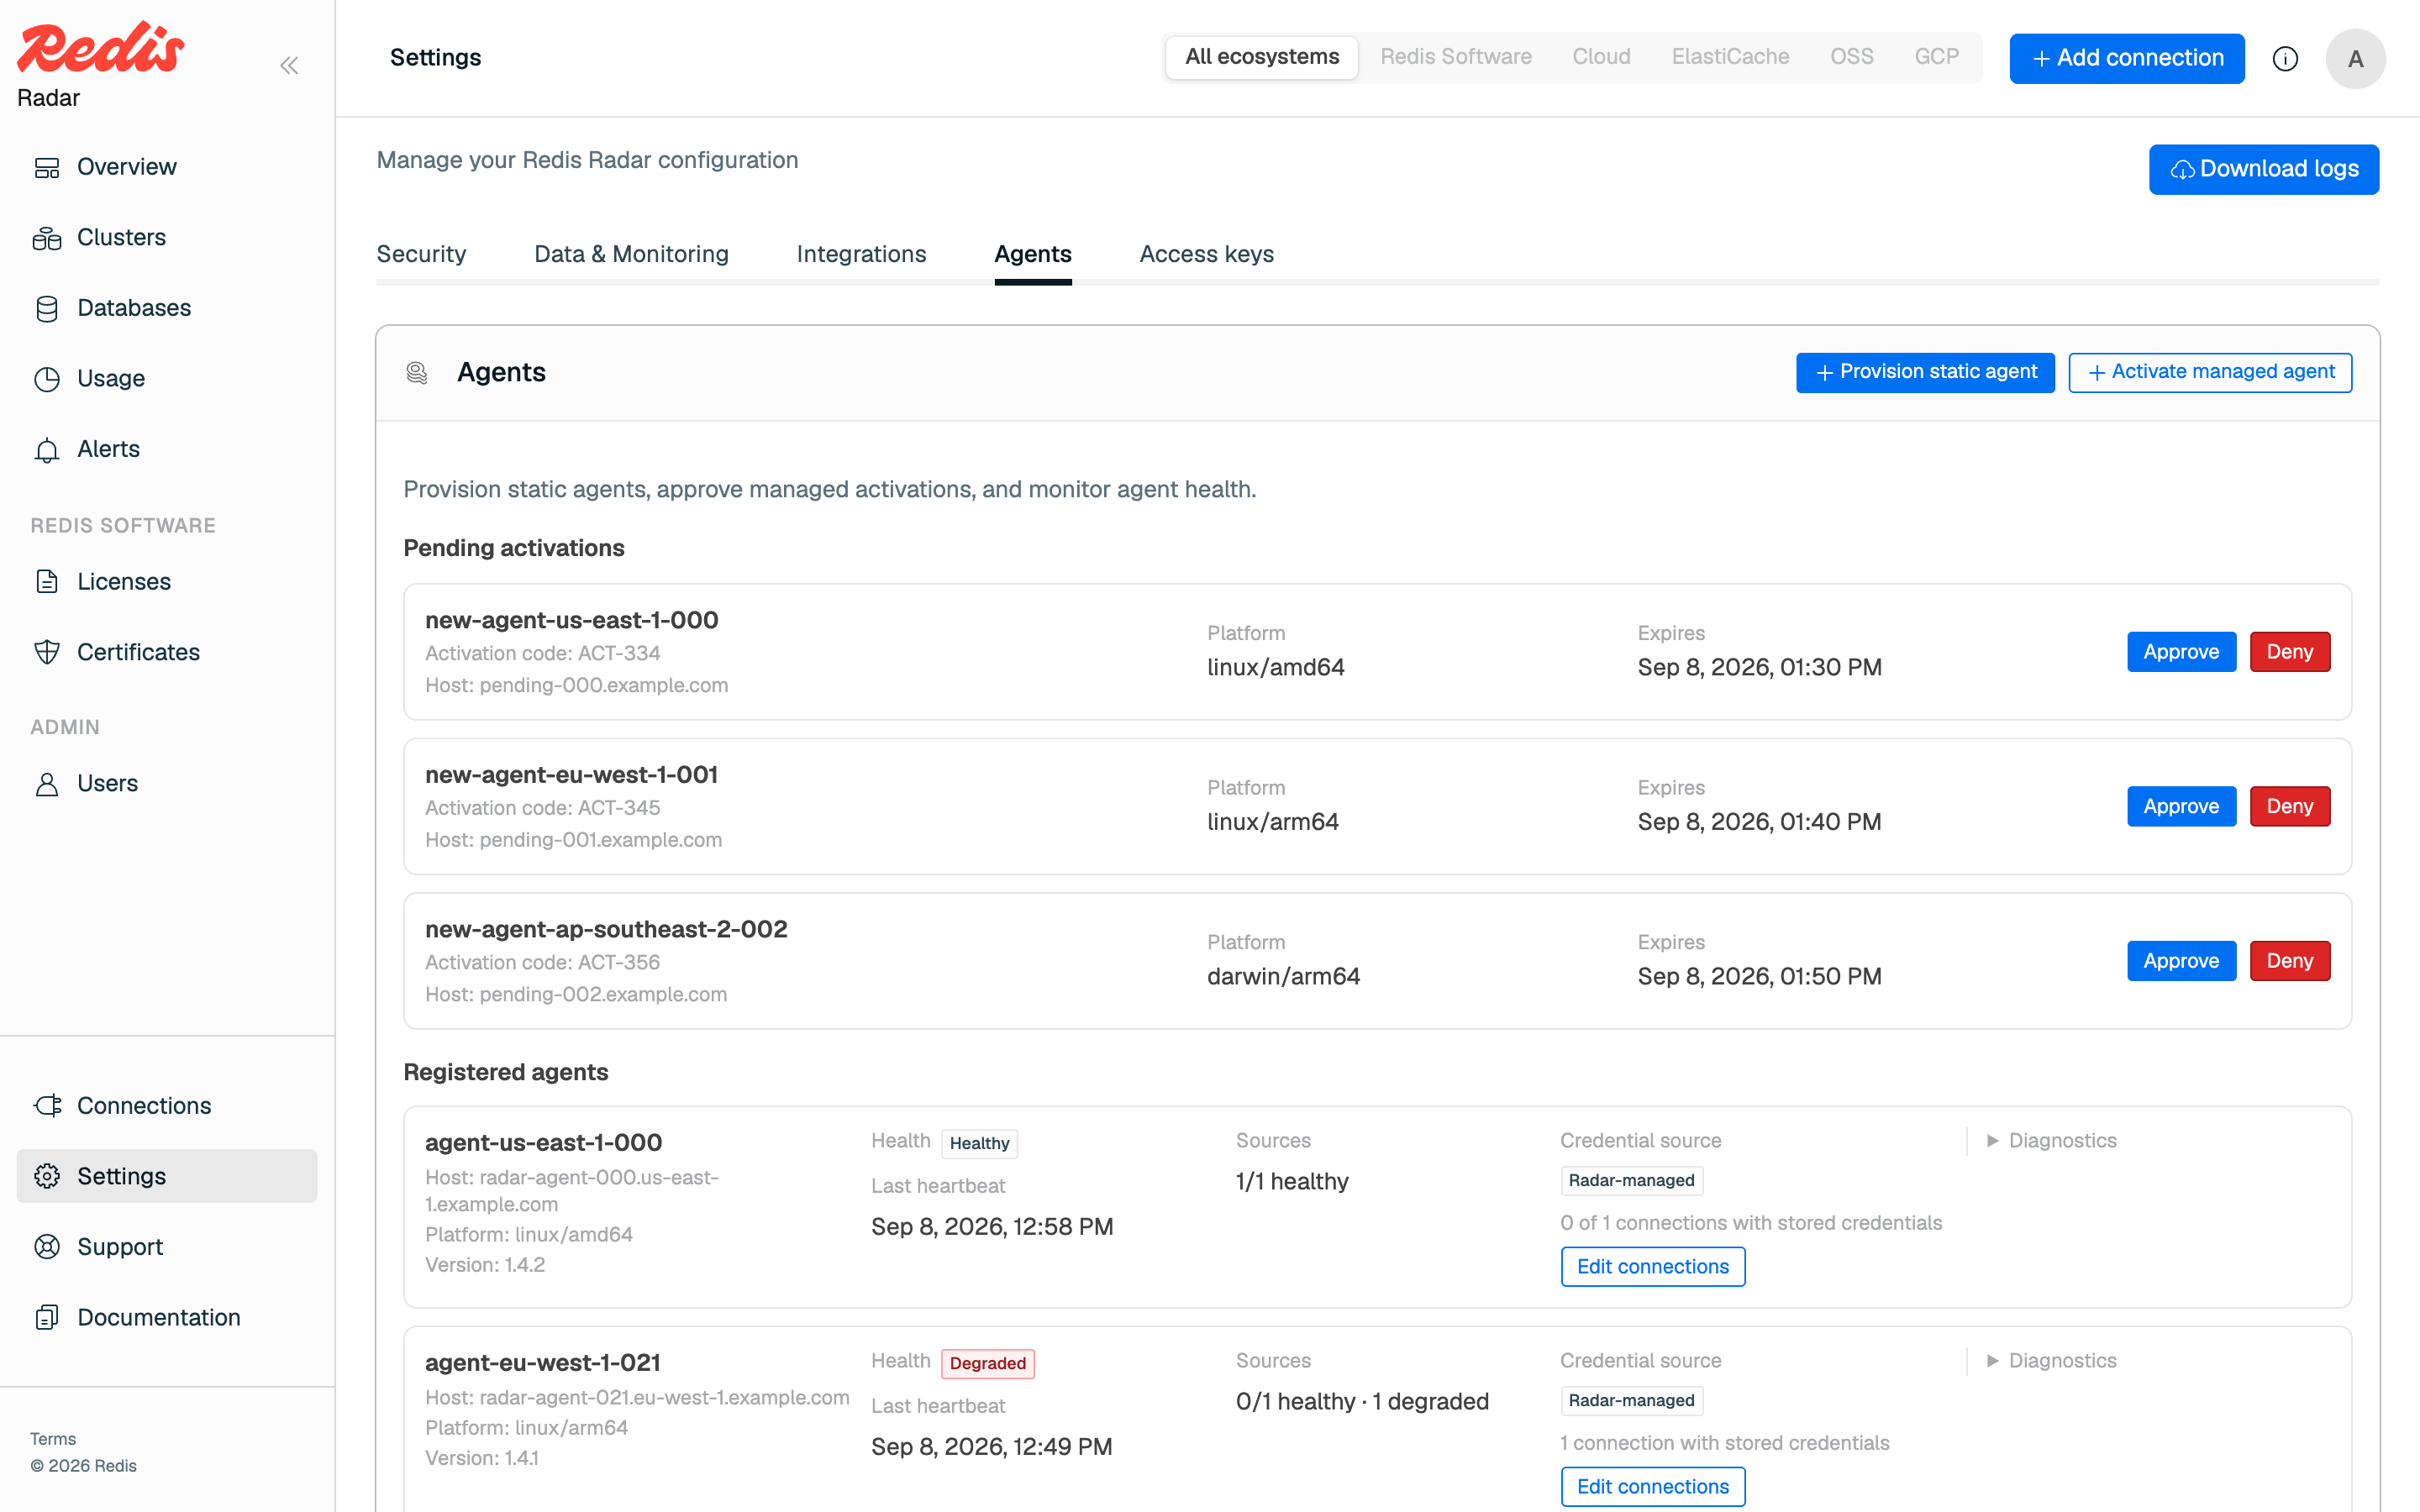Approve new-agent-ap-southeast-2-002 activation
The height and width of the screenshot is (1512, 2420).
[2181, 961]
